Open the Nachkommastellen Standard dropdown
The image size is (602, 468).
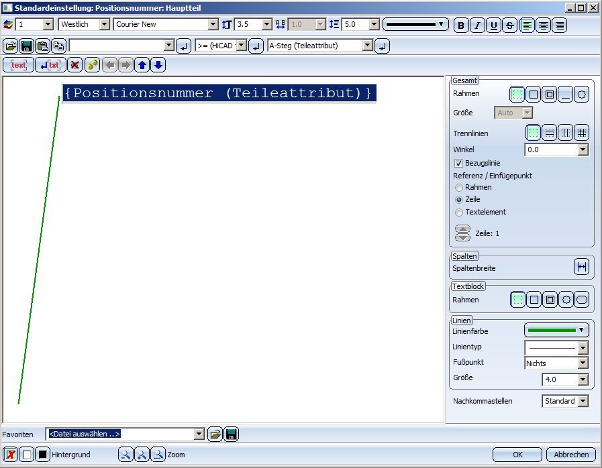click(583, 401)
